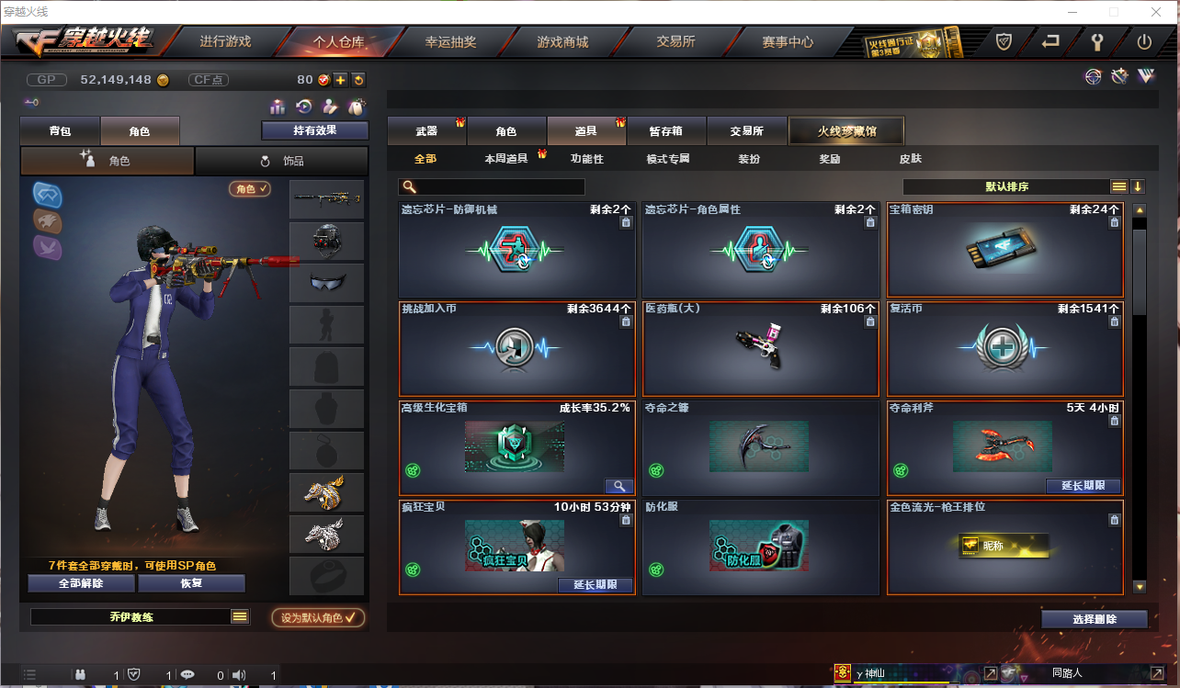Toggle the 角色 checkbox above character preview
The image size is (1180, 688).
[250, 189]
